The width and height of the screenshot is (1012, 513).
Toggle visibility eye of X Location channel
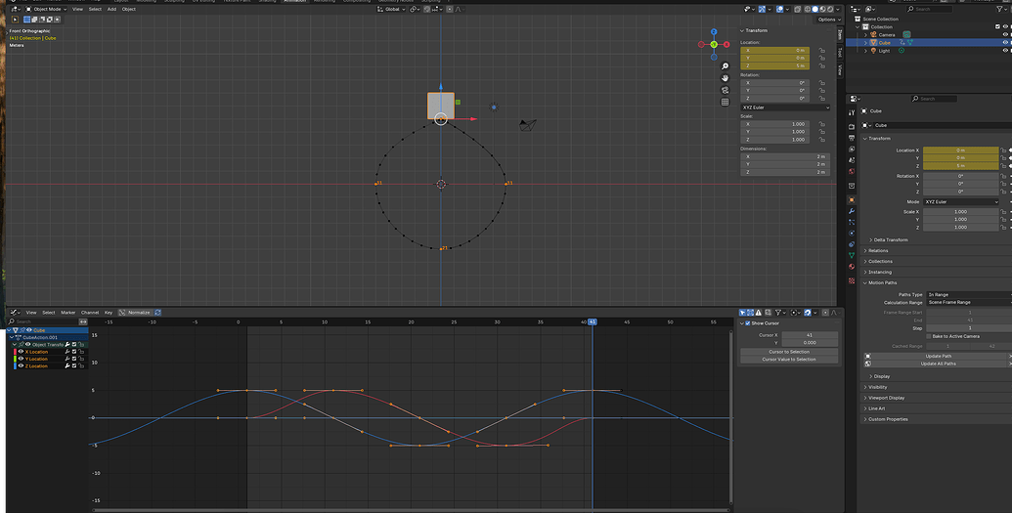(21, 352)
